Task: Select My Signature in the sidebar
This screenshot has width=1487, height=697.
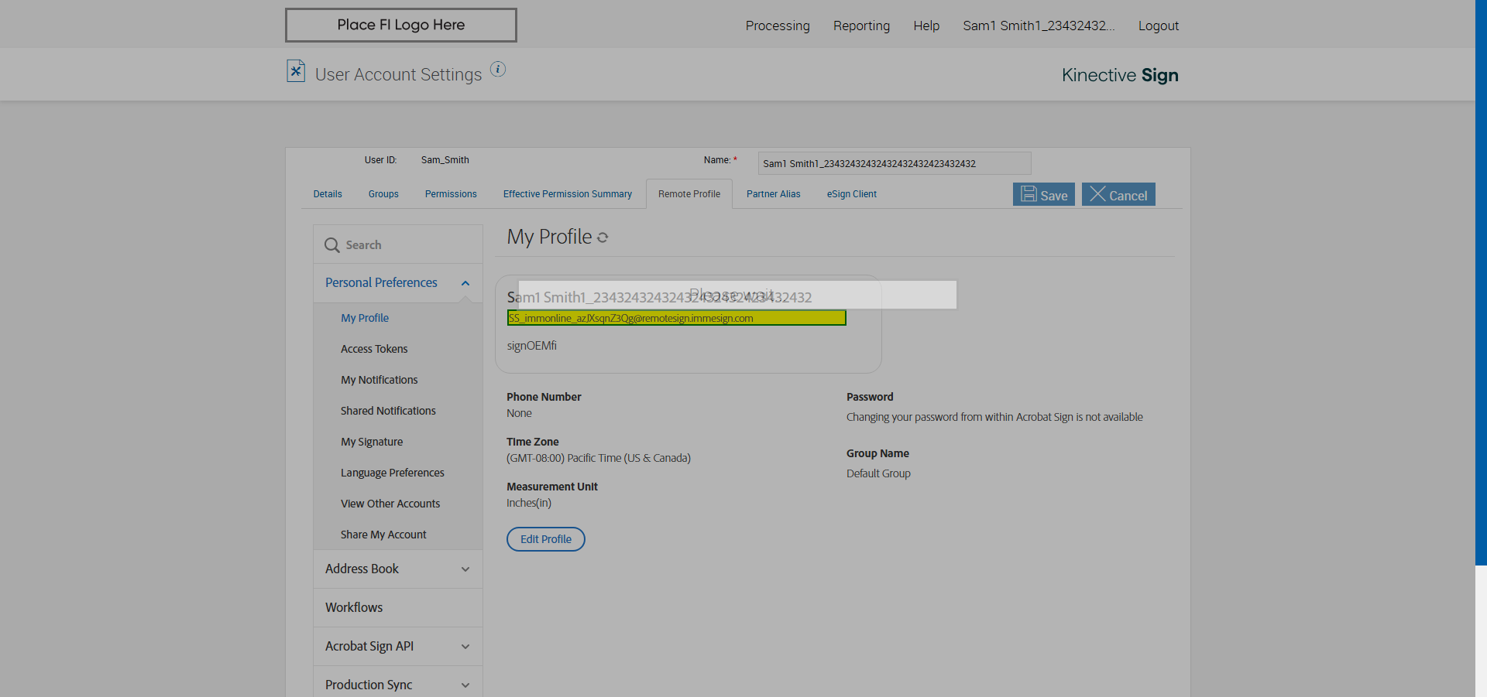Action: tap(372, 442)
